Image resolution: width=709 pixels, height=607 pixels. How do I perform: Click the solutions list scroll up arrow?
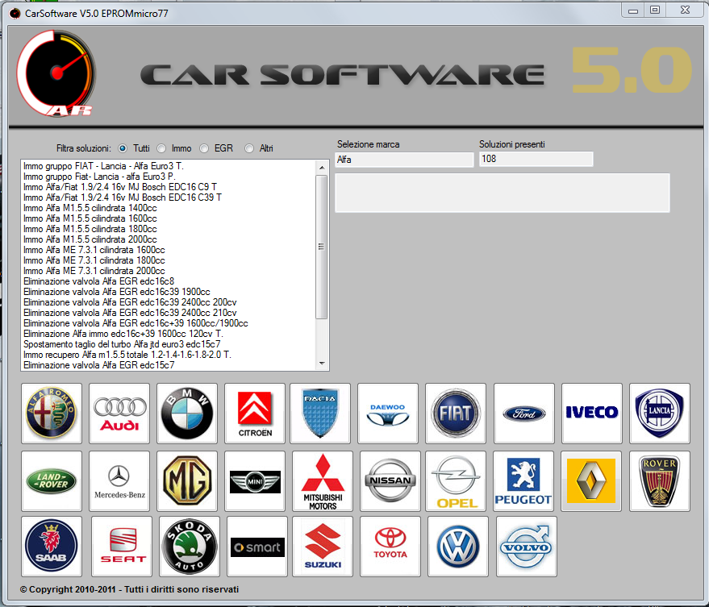(x=322, y=168)
